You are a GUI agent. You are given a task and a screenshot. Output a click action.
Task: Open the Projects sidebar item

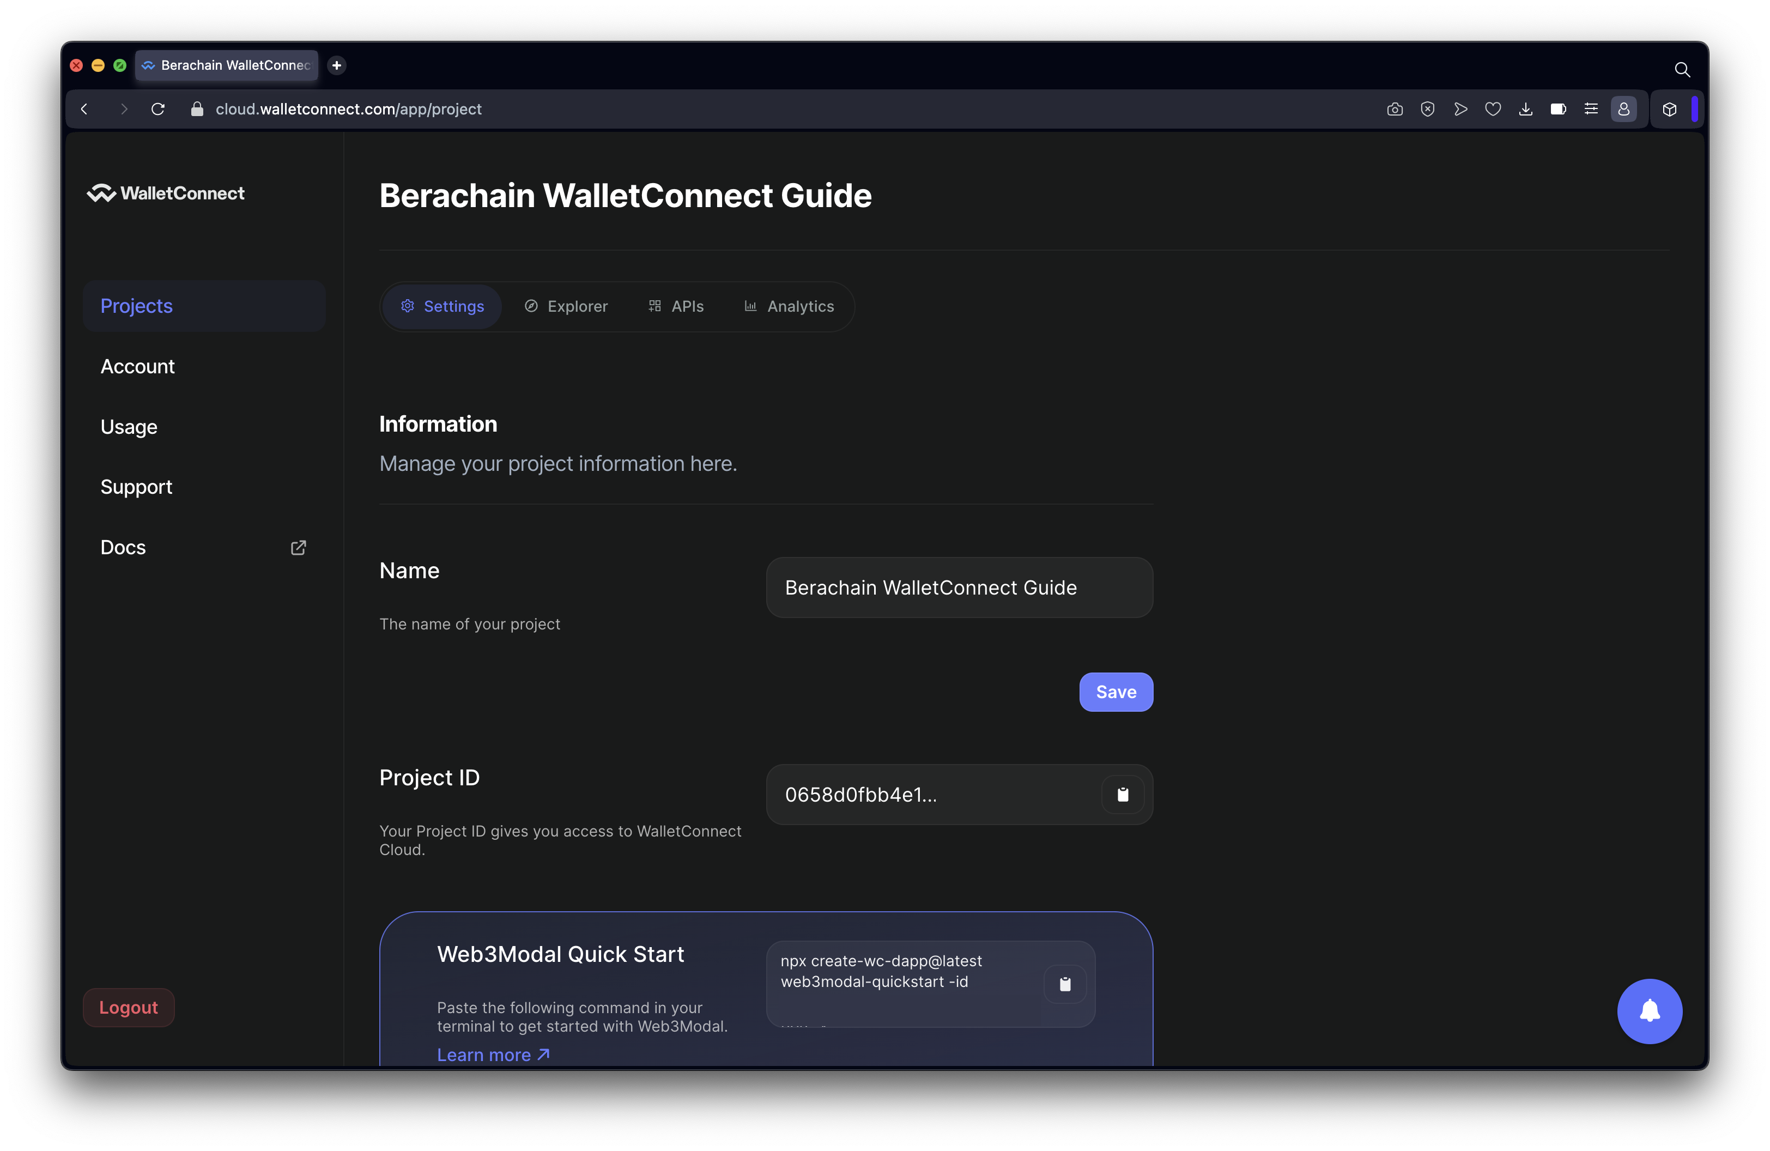[x=204, y=306]
